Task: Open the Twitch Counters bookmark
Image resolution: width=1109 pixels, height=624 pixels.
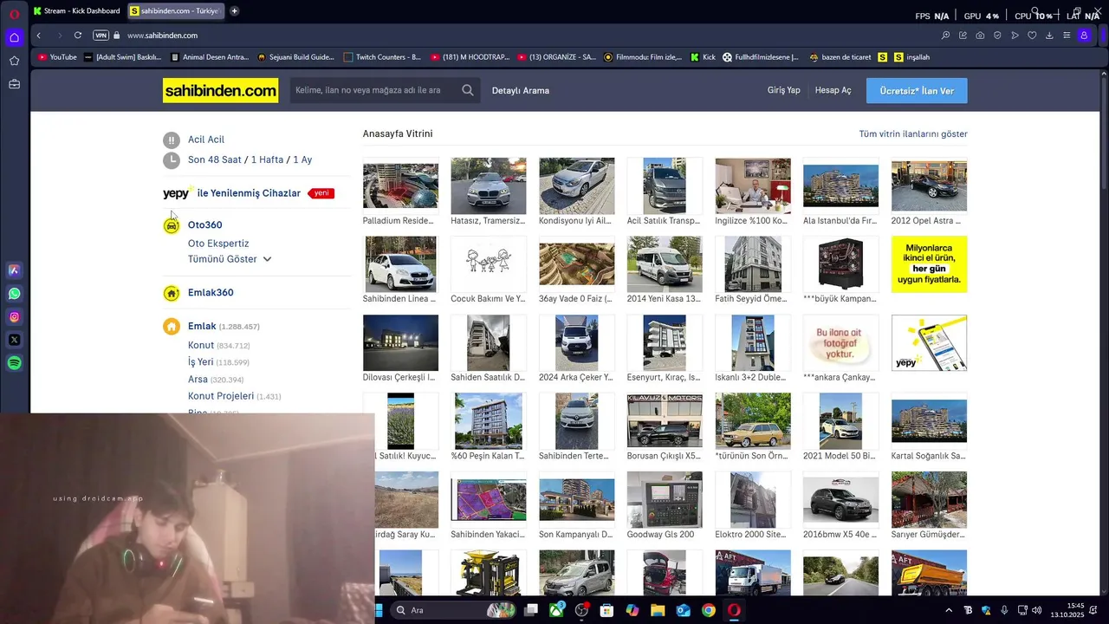Action: [382, 57]
